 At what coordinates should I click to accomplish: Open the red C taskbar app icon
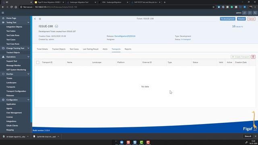click(148, 142)
